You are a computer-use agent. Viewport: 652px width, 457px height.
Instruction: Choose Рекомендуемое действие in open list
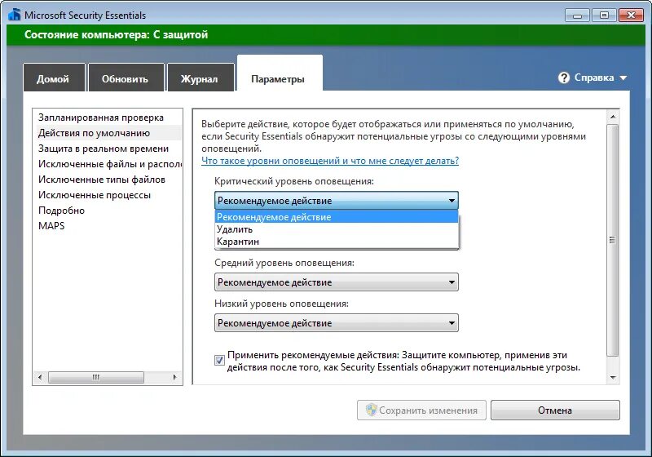point(337,217)
